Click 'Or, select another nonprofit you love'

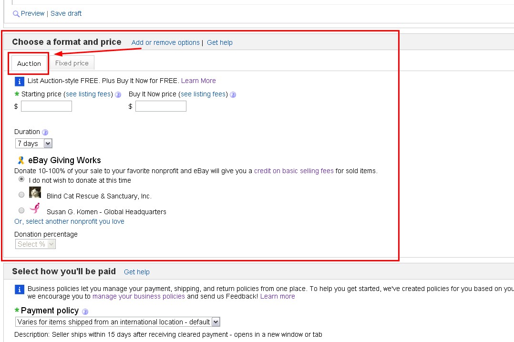tap(69, 221)
